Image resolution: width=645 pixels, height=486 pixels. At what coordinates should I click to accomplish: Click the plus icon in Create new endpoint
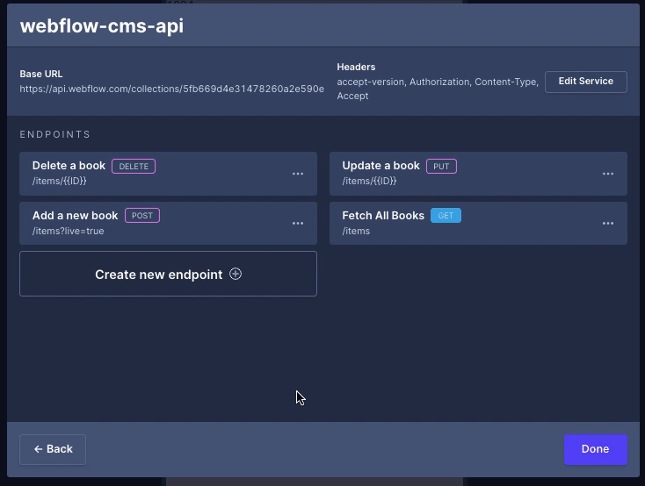pos(236,274)
